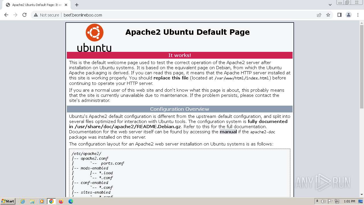Click the Configuration Overview heading
The image size is (364, 205).
pyautogui.click(x=179, y=109)
